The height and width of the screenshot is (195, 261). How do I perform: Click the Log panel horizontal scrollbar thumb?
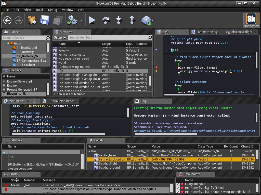[x=166, y=134]
